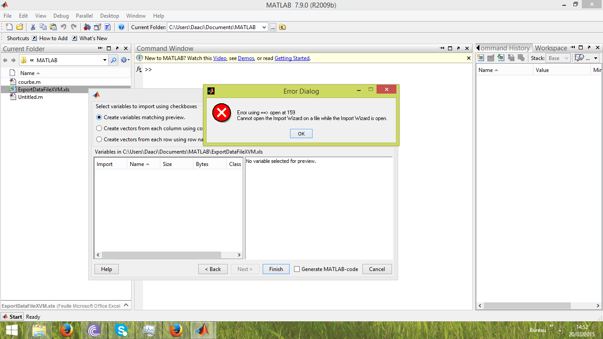Click New variable icon in Workspace toolbar
The image size is (603, 339).
pos(481,58)
